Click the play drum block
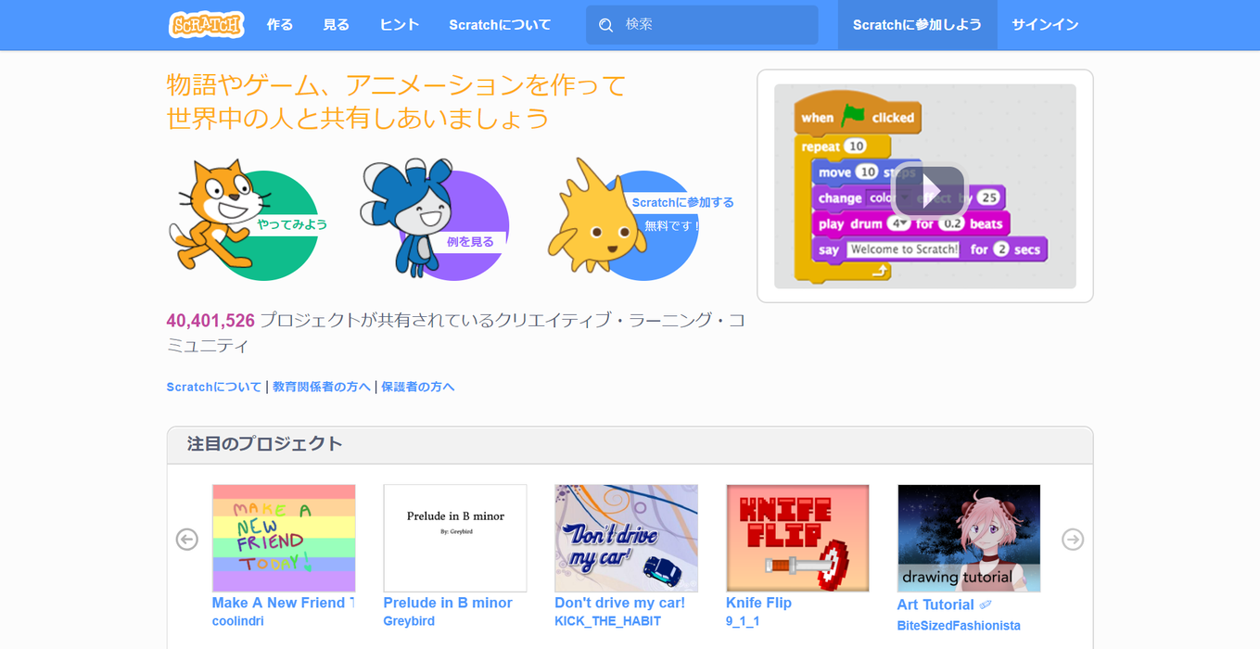1260x649 pixels. coord(910,223)
